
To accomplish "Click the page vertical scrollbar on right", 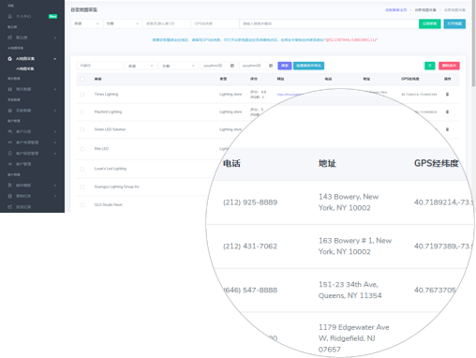I will [x=473, y=44].
